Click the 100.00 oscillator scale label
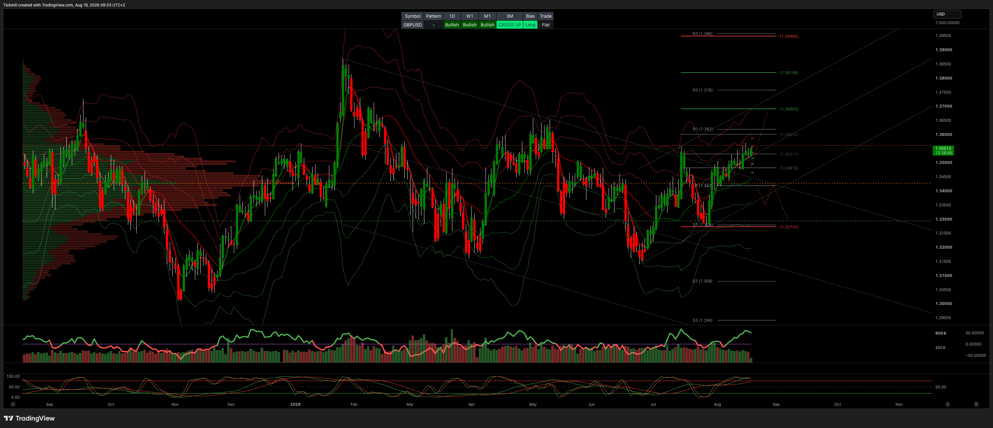The width and height of the screenshot is (993, 428). click(x=13, y=376)
